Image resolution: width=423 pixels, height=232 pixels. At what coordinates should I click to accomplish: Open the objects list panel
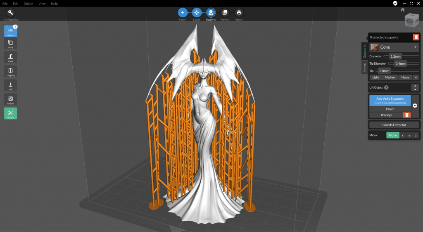point(11,31)
